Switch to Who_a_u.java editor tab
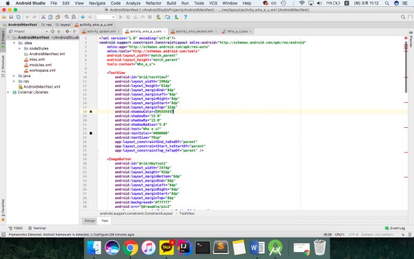Viewport: 414px width, 259px height. (x=237, y=31)
